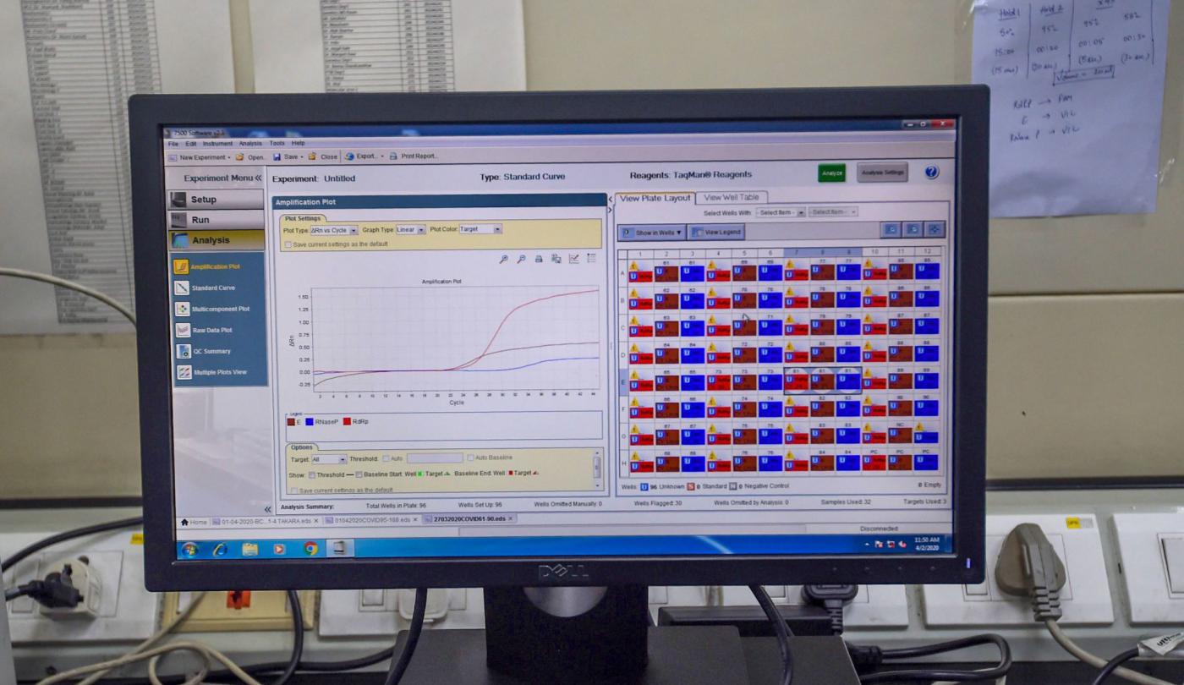Image resolution: width=1184 pixels, height=685 pixels.
Task: Open the second Select Item dropdown
Action: (x=833, y=212)
